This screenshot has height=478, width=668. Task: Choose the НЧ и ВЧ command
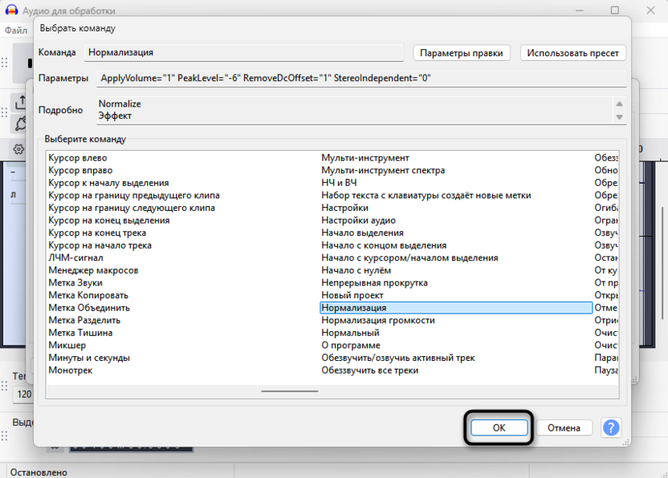pos(339,183)
